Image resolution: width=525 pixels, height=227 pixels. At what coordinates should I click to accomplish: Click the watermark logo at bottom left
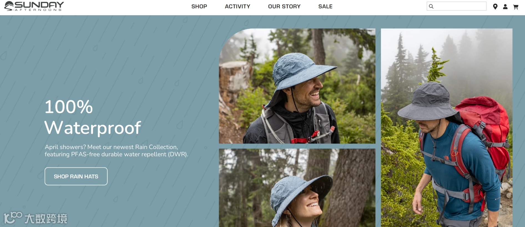coord(36,218)
